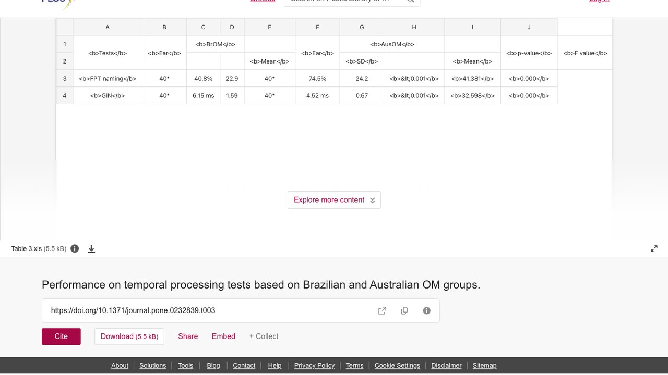Open the Blog link

(x=213, y=366)
